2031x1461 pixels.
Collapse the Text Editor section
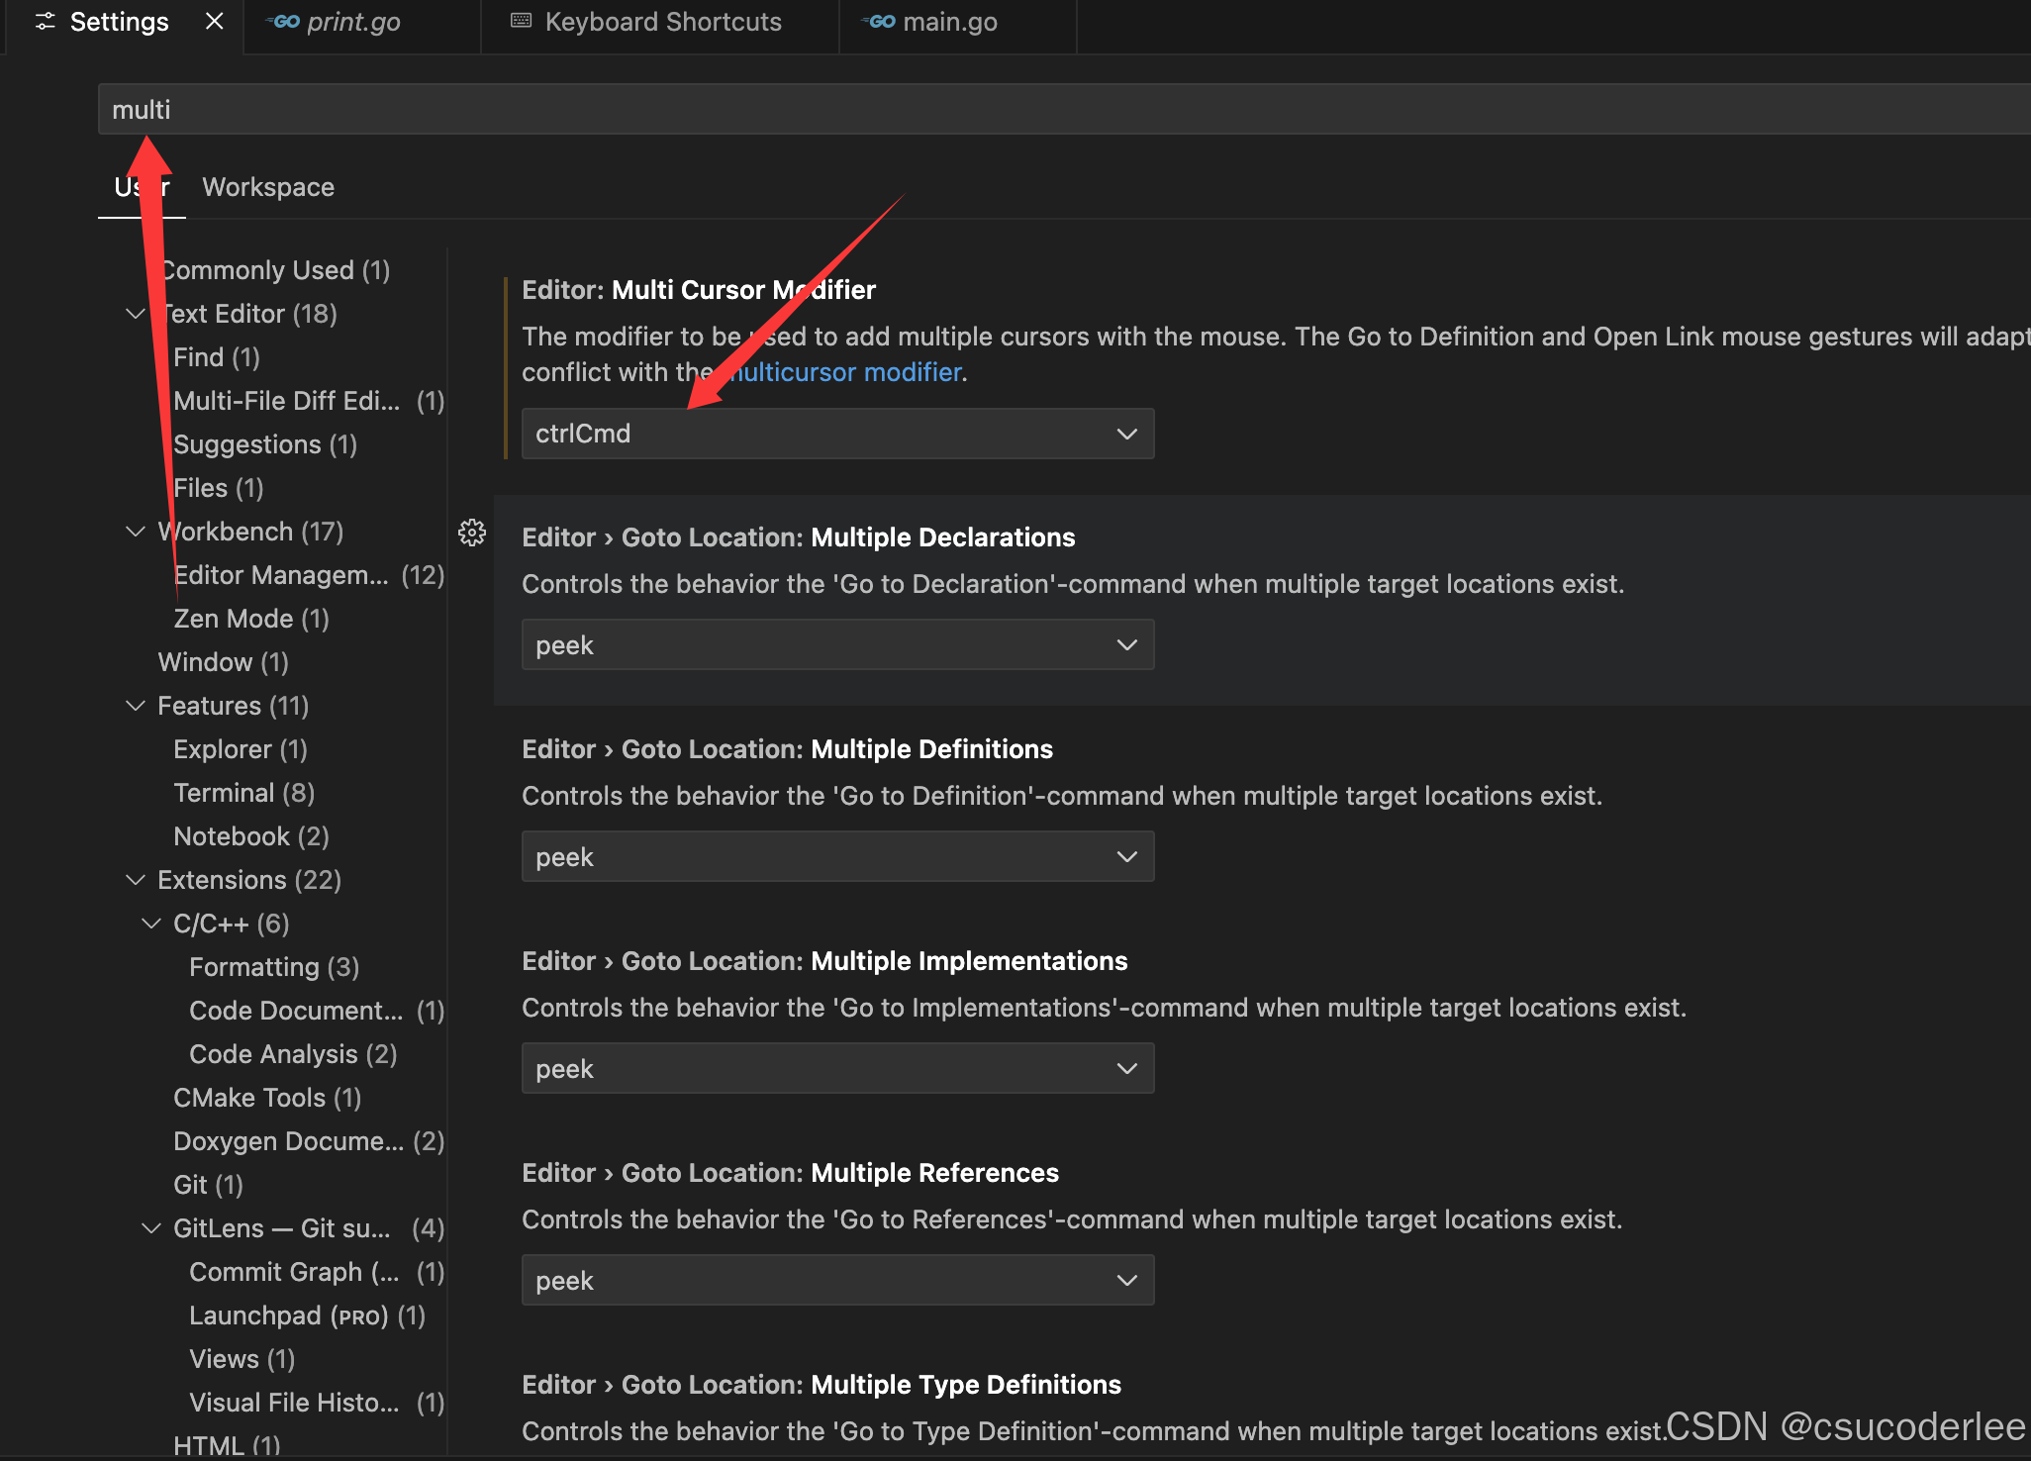(x=136, y=314)
